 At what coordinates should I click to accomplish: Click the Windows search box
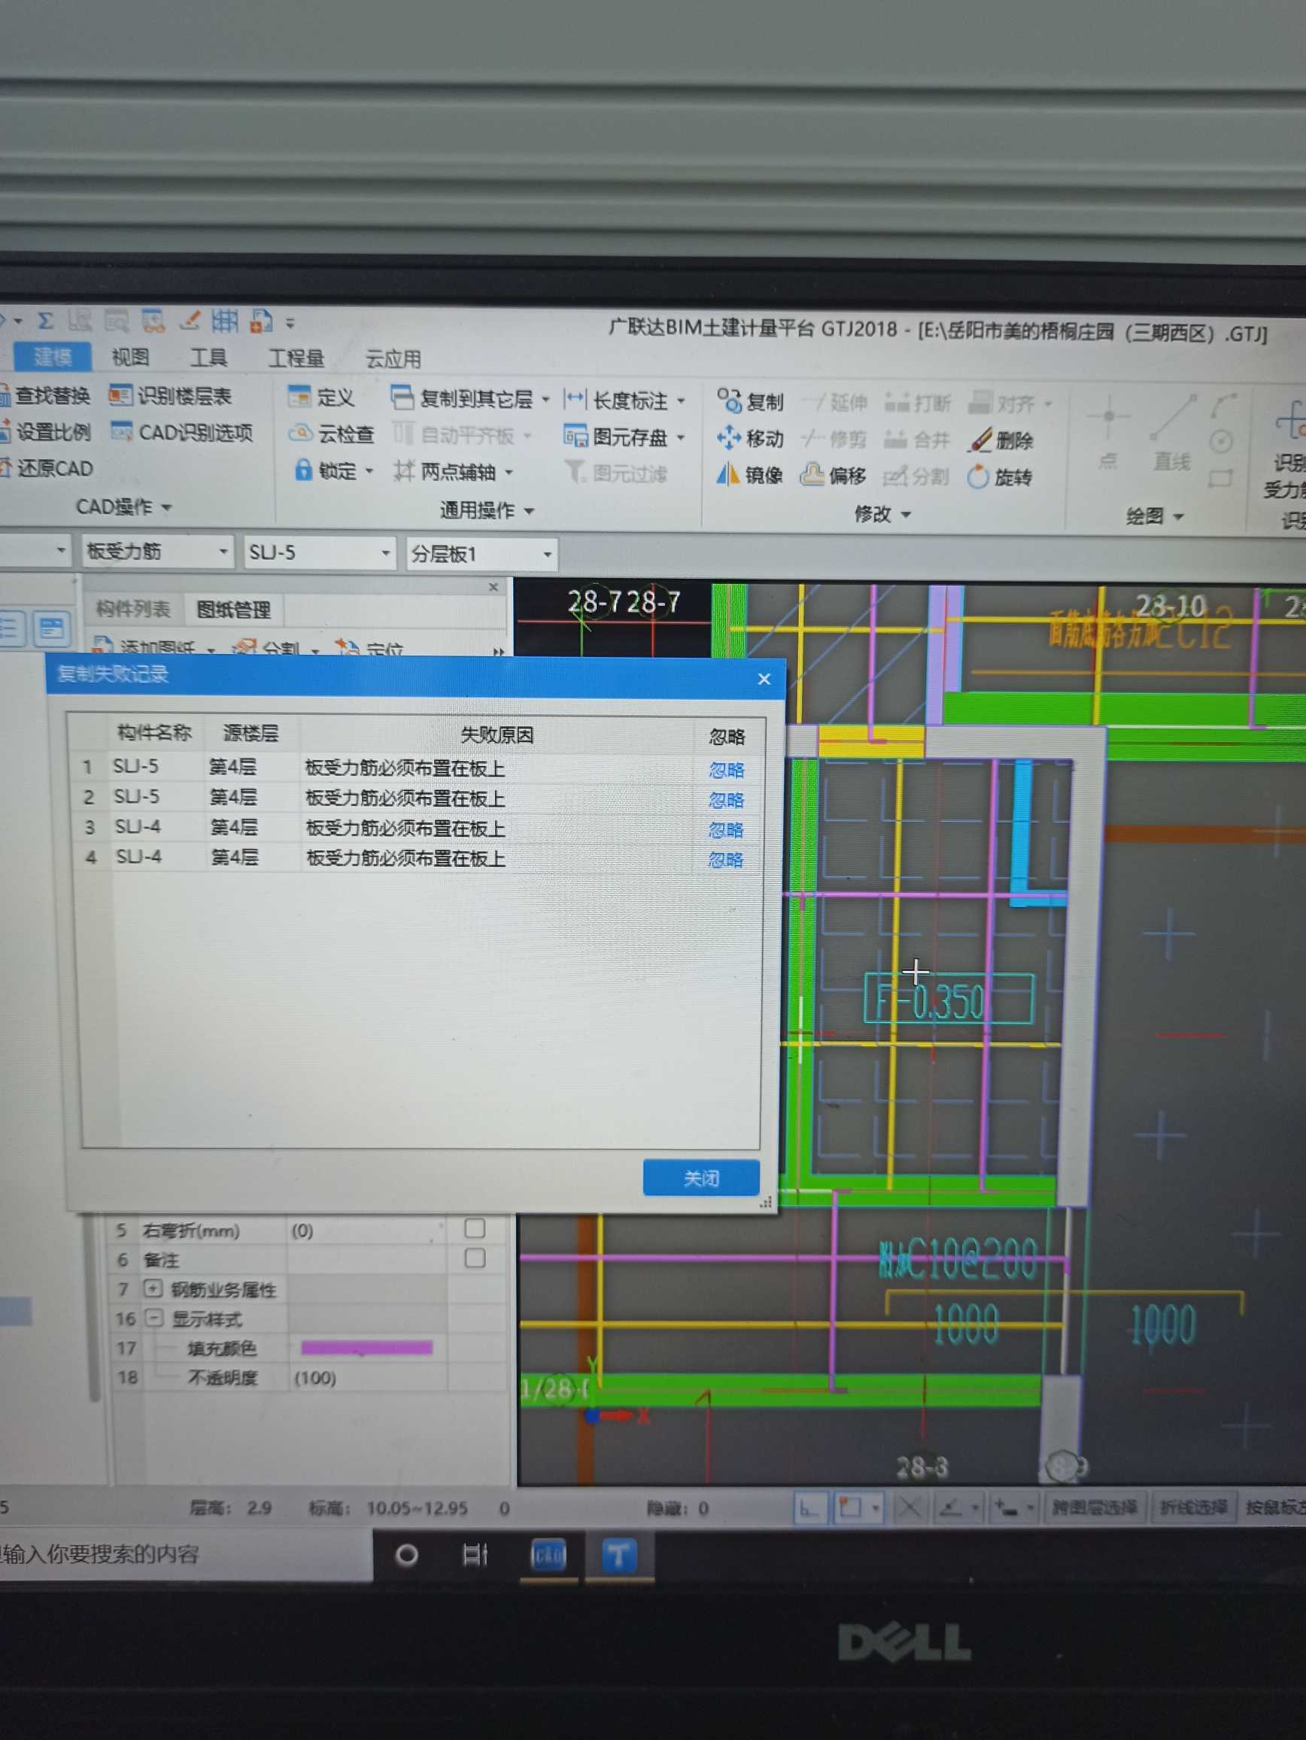pyautogui.click(x=186, y=1553)
